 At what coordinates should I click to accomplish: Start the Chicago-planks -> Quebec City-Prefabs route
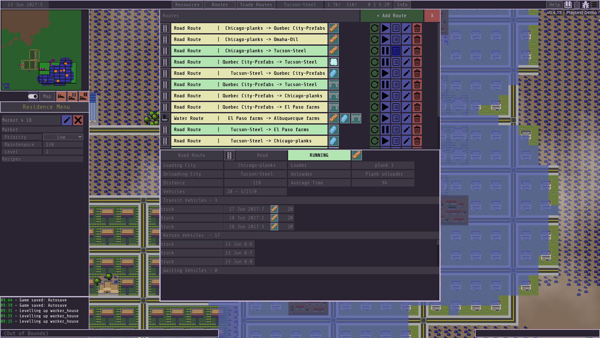tap(385, 28)
